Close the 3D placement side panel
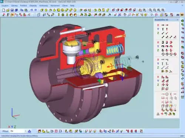Screen dimensions: 185x138 [x=178, y=20]
